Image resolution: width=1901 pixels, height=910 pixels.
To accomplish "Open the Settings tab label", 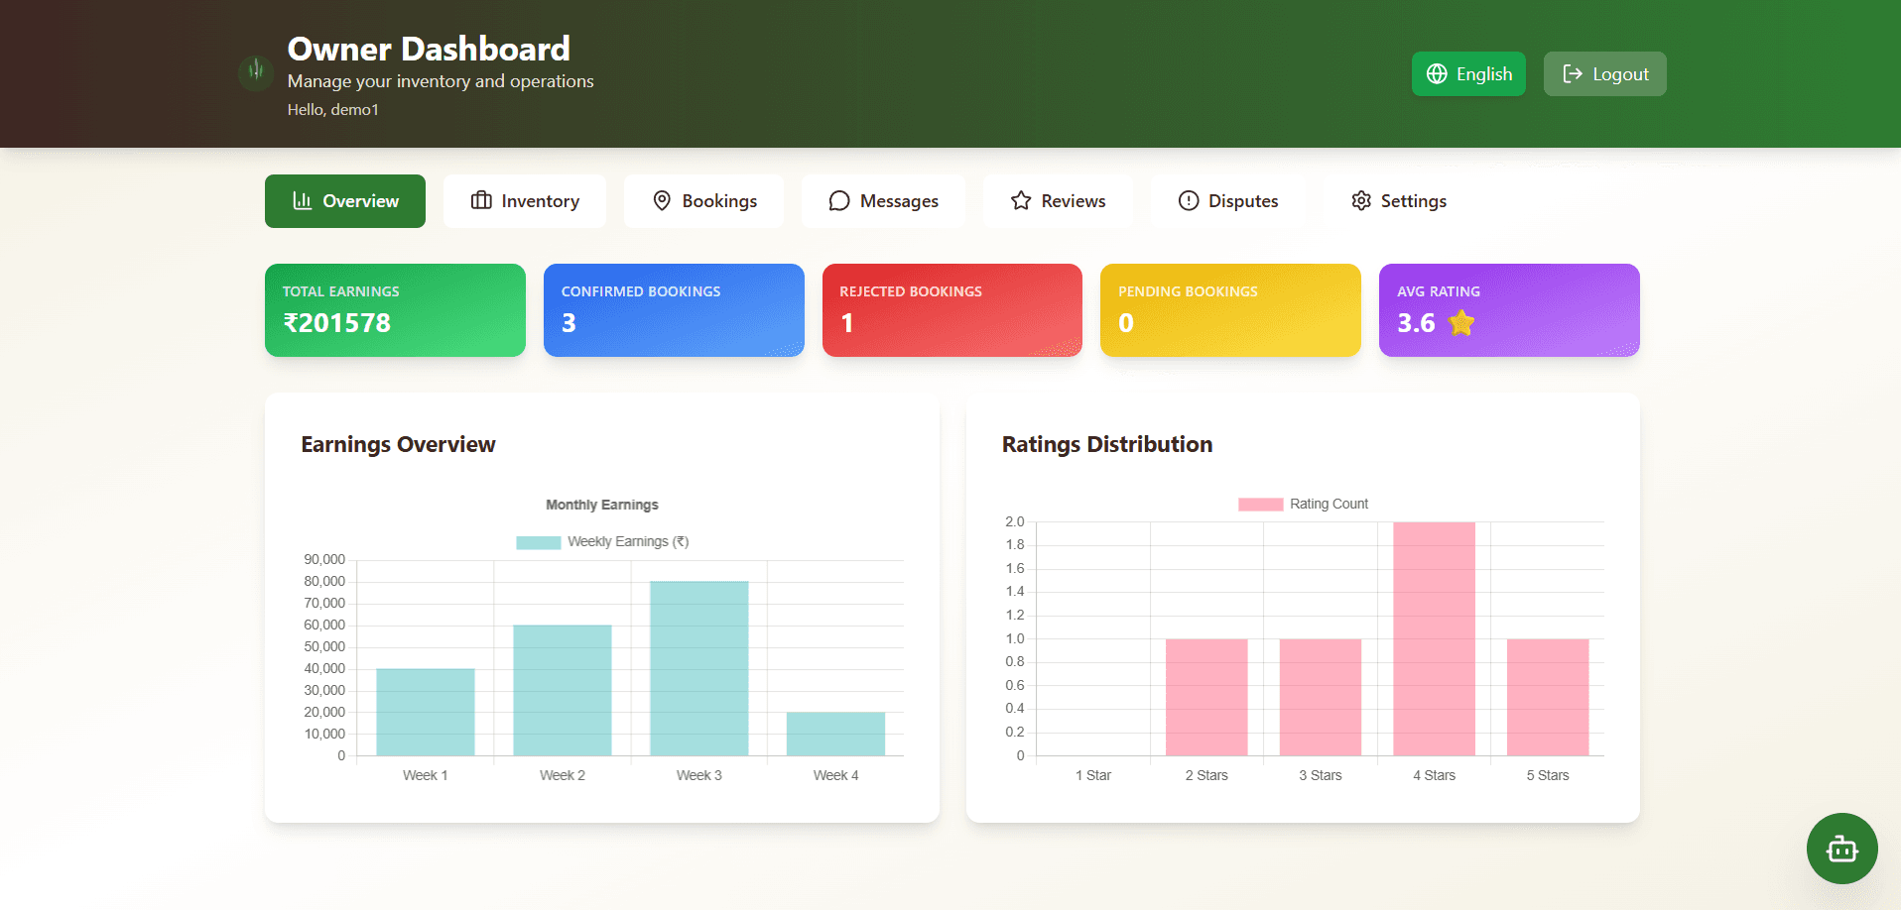I will 1413,201.
